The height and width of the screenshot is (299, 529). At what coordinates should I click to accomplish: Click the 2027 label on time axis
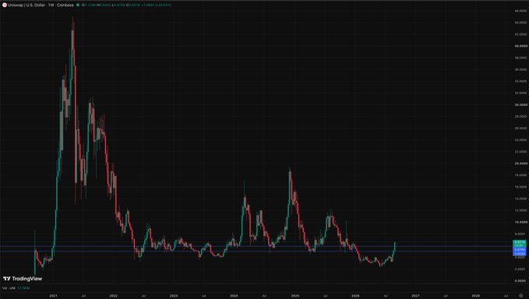pos(415,296)
